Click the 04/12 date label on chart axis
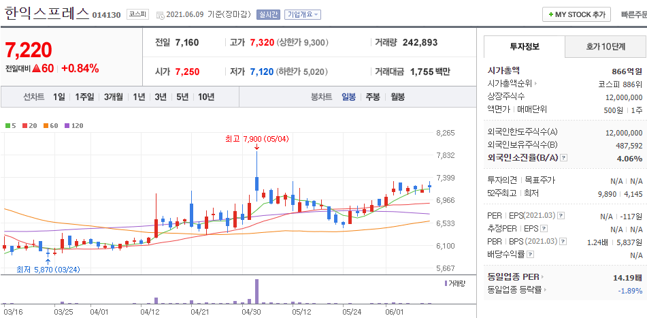The image size is (647, 318). point(150,312)
